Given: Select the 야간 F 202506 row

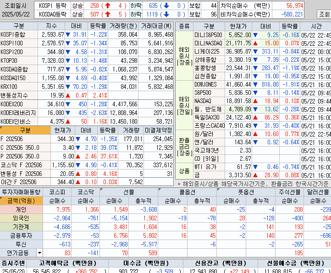Looking at the screenshot, I should [x=87, y=182].
